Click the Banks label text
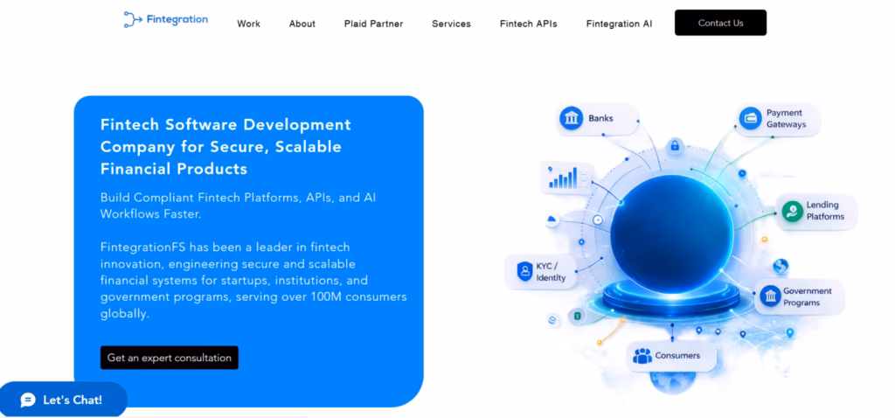This screenshot has width=895, height=418. [x=600, y=118]
